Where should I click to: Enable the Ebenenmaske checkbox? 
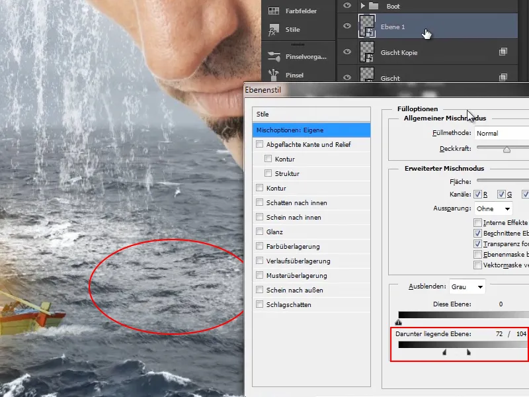tap(477, 254)
